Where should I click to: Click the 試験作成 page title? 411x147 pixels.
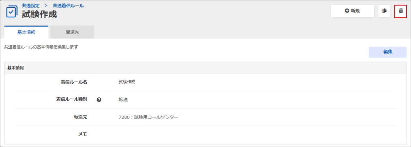39,14
